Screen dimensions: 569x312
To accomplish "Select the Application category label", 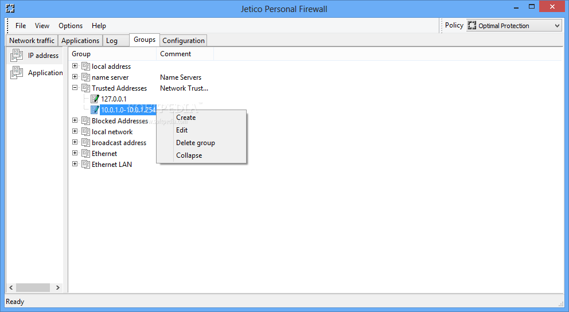I will point(45,73).
